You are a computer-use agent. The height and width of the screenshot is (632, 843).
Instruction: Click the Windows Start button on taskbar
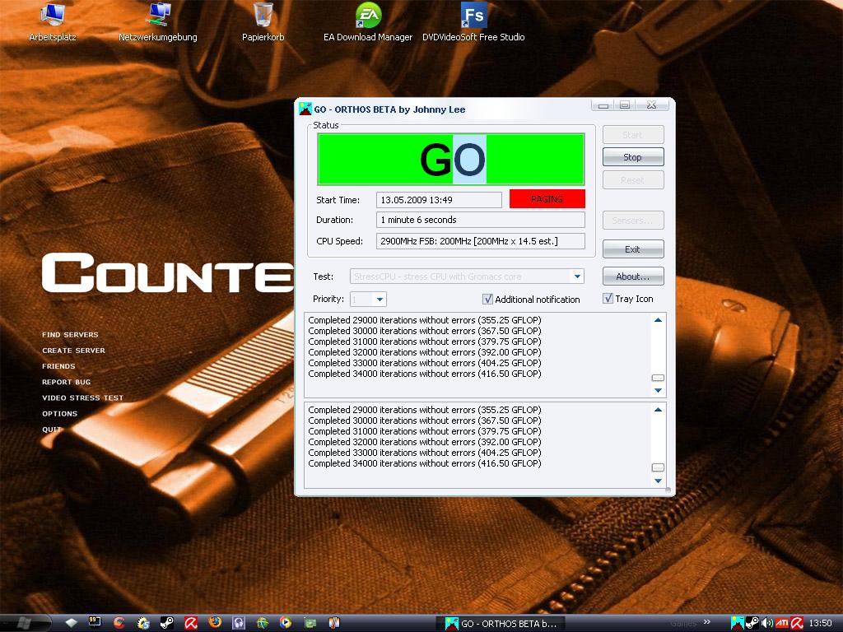[25, 623]
